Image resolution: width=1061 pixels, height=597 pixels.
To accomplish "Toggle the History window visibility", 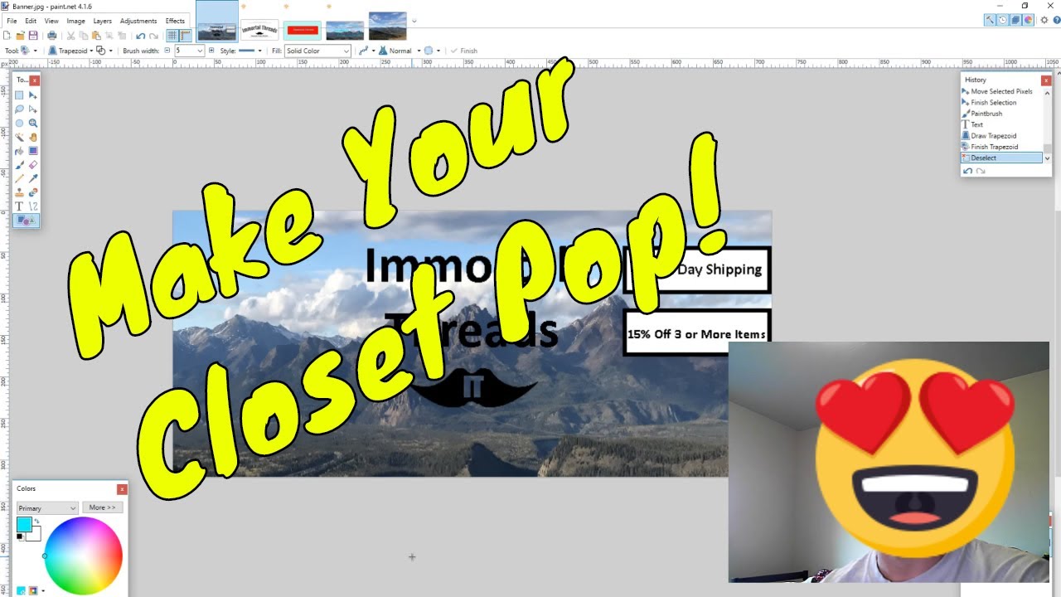I will [1003, 20].
